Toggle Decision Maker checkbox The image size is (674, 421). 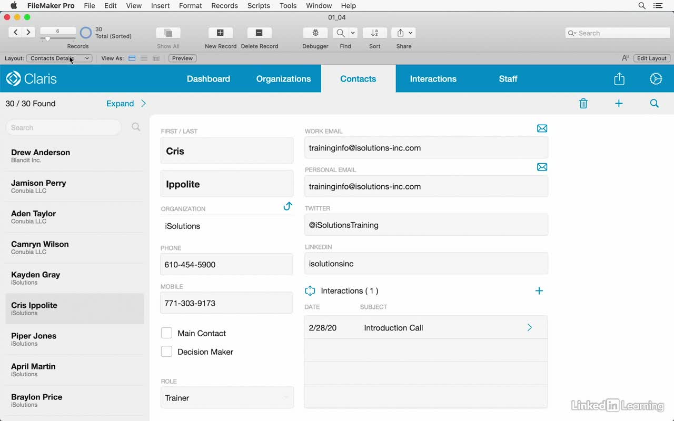[166, 352]
